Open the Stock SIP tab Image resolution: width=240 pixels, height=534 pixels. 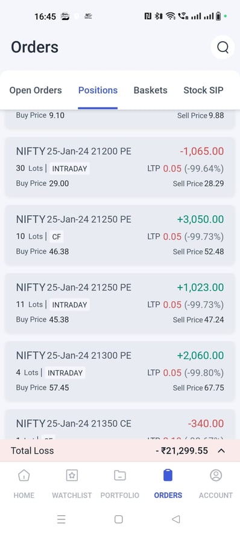pos(203,90)
